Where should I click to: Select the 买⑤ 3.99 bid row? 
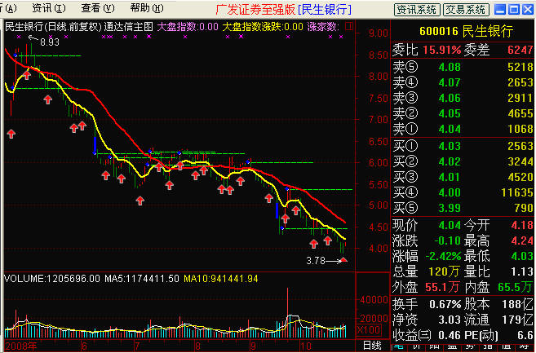coord(463,208)
